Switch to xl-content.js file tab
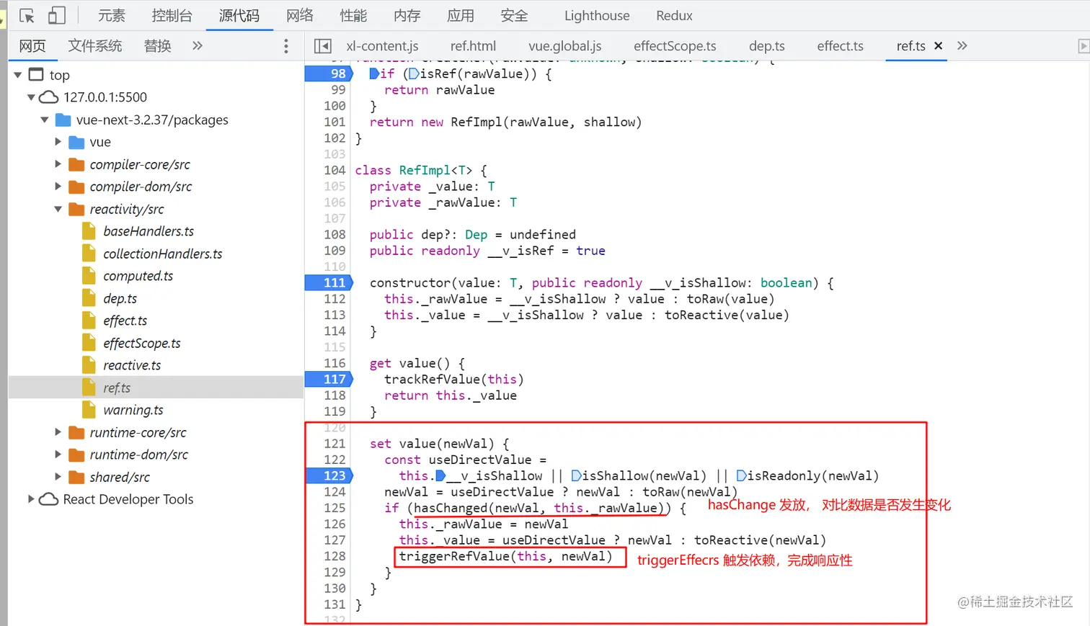Image resolution: width=1090 pixels, height=626 pixels. point(382,46)
